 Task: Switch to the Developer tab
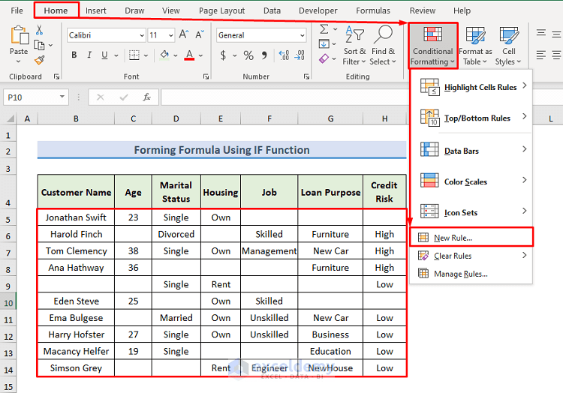tap(318, 10)
